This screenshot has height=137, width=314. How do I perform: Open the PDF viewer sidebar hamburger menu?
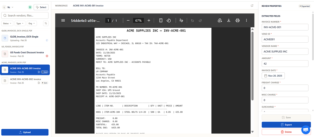63,20
